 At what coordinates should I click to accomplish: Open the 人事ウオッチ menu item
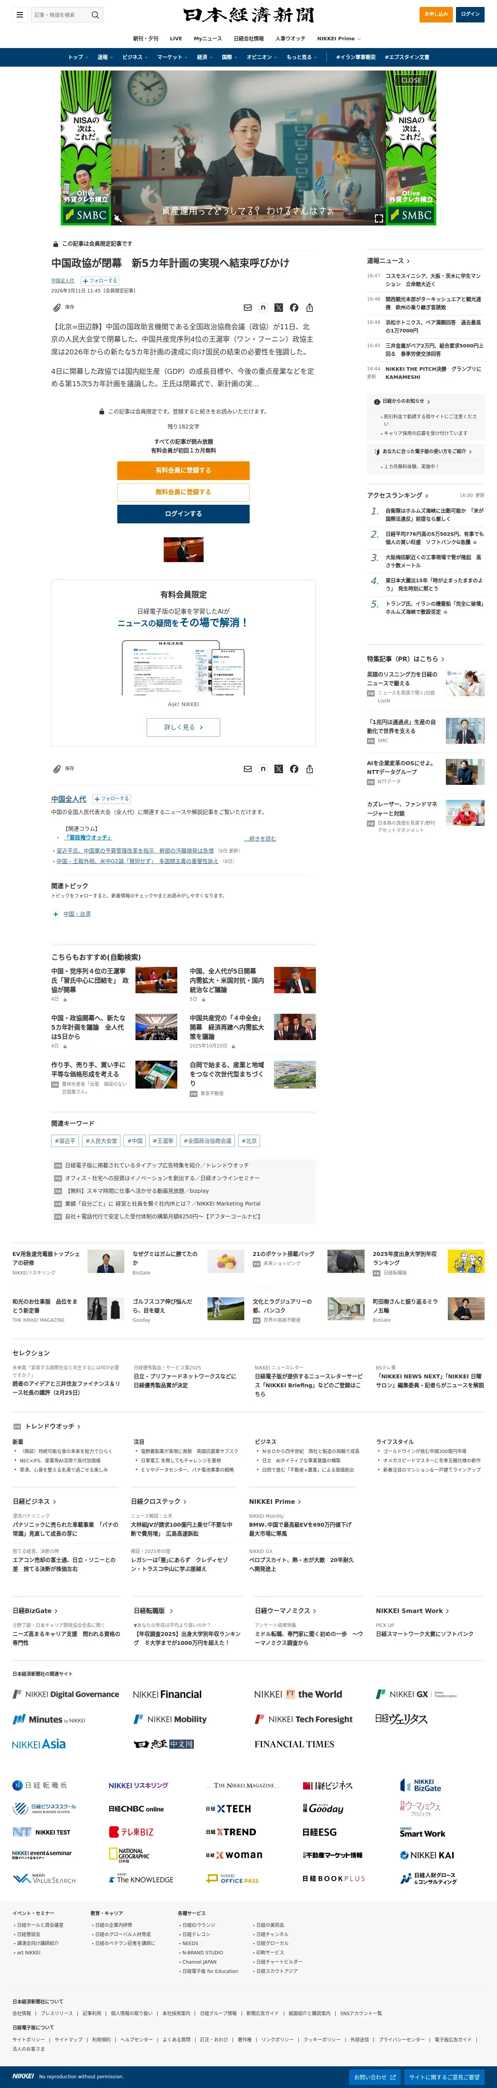[x=291, y=38]
